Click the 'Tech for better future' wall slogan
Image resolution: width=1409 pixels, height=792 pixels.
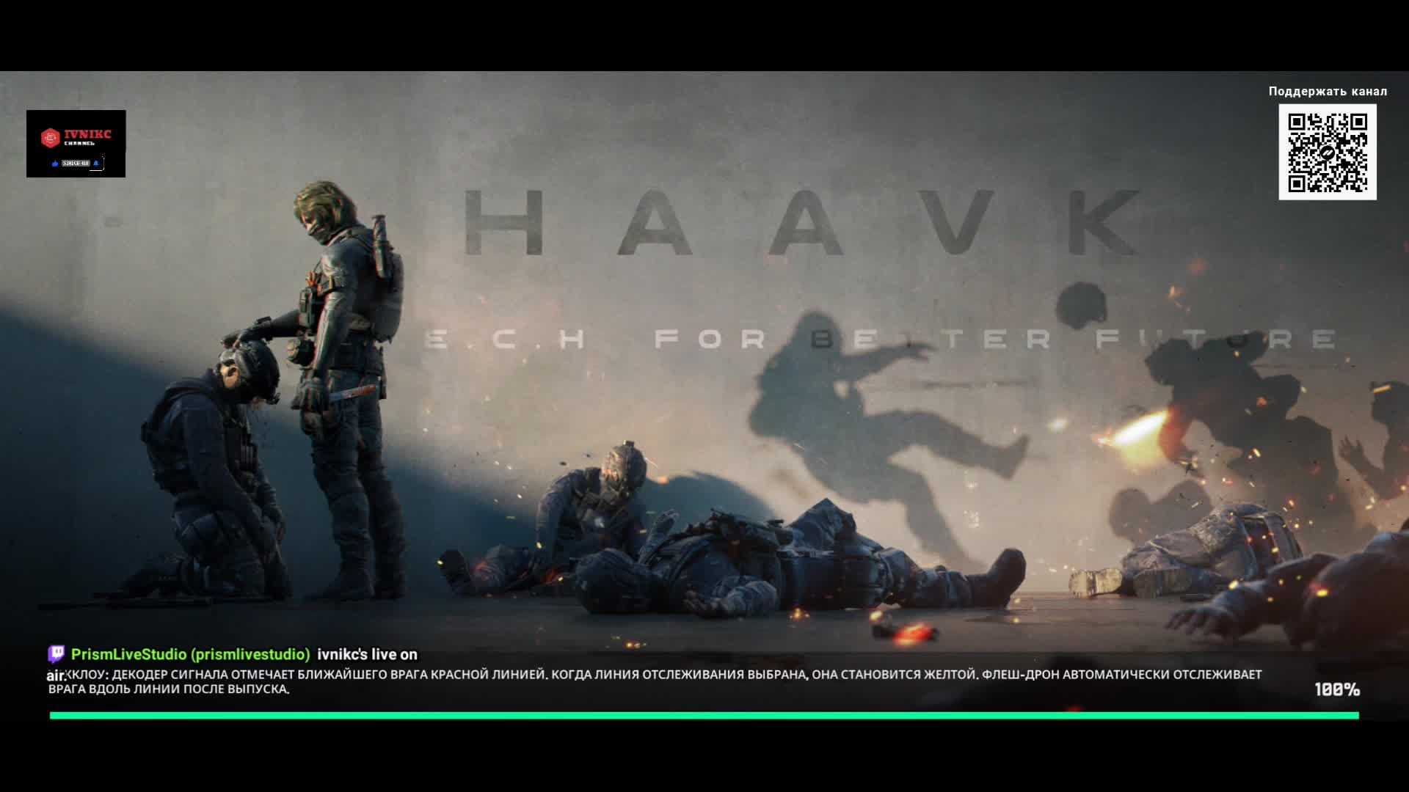[x=881, y=339]
